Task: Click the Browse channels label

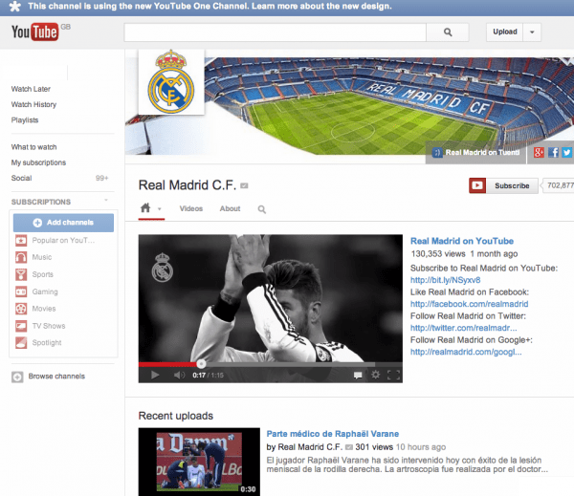Action: coord(56,377)
